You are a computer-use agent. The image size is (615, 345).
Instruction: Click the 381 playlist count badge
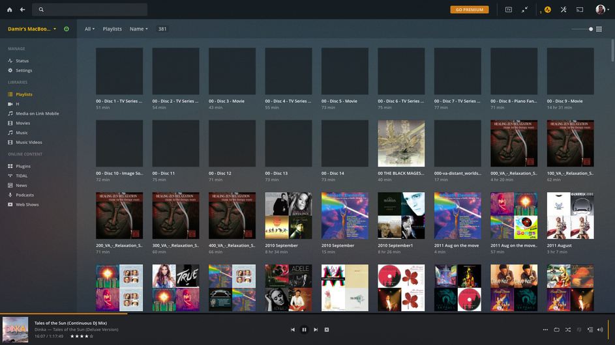pyautogui.click(x=162, y=29)
